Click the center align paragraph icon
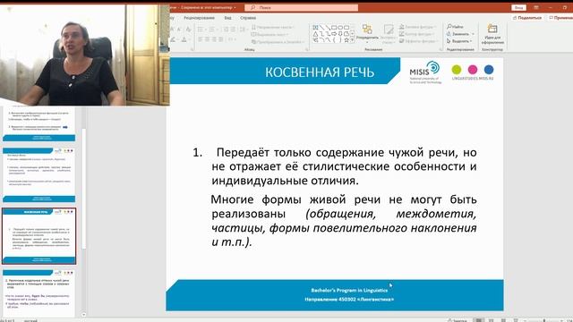This screenshot has height=322, width=573. click(207, 39)
